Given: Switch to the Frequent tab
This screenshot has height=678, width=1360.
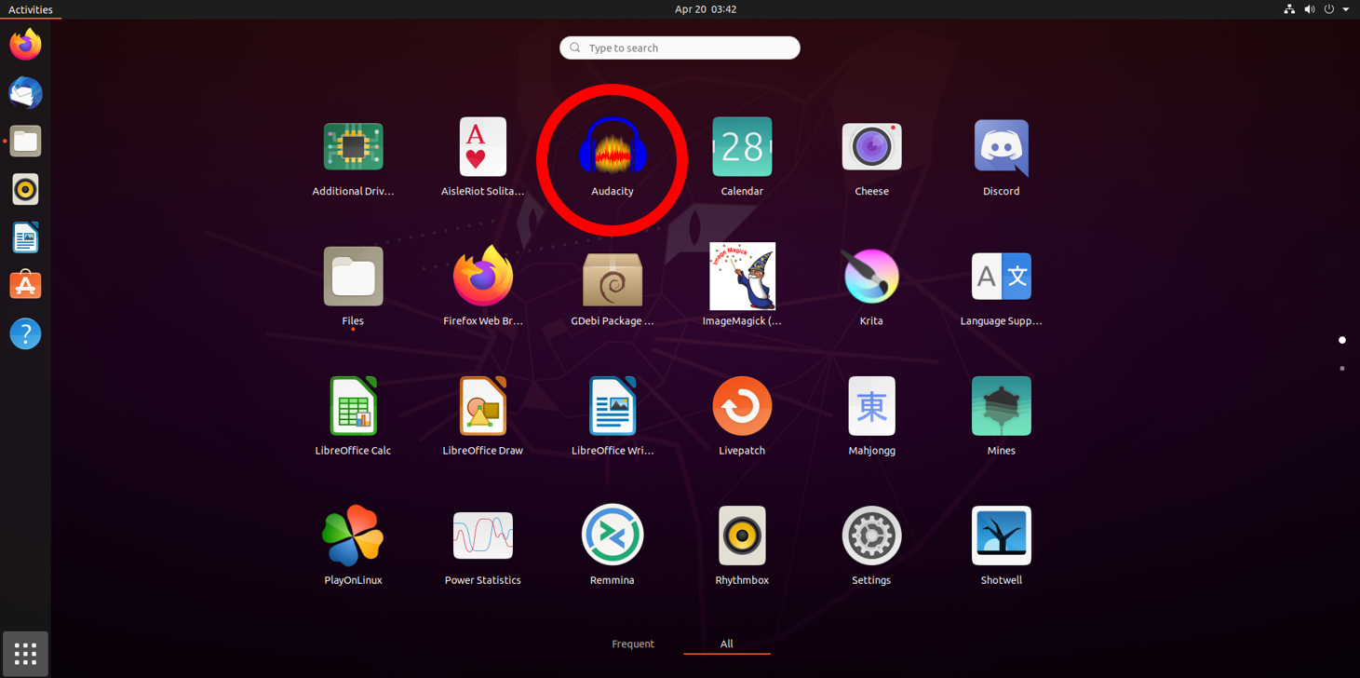Looking at the screenshot, I should click(633, 644).
